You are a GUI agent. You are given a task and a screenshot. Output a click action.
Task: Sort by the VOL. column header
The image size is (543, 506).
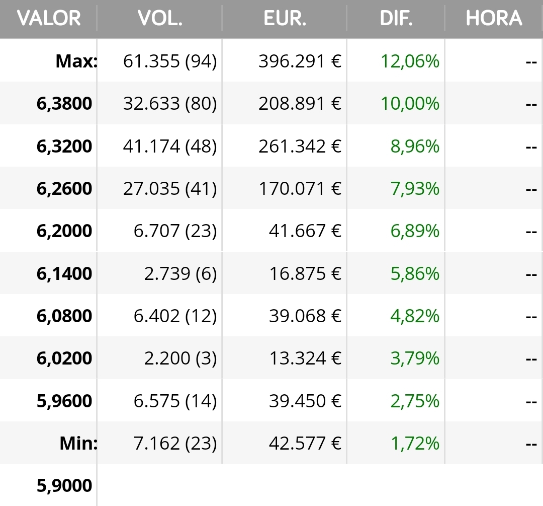coord(160,19)
